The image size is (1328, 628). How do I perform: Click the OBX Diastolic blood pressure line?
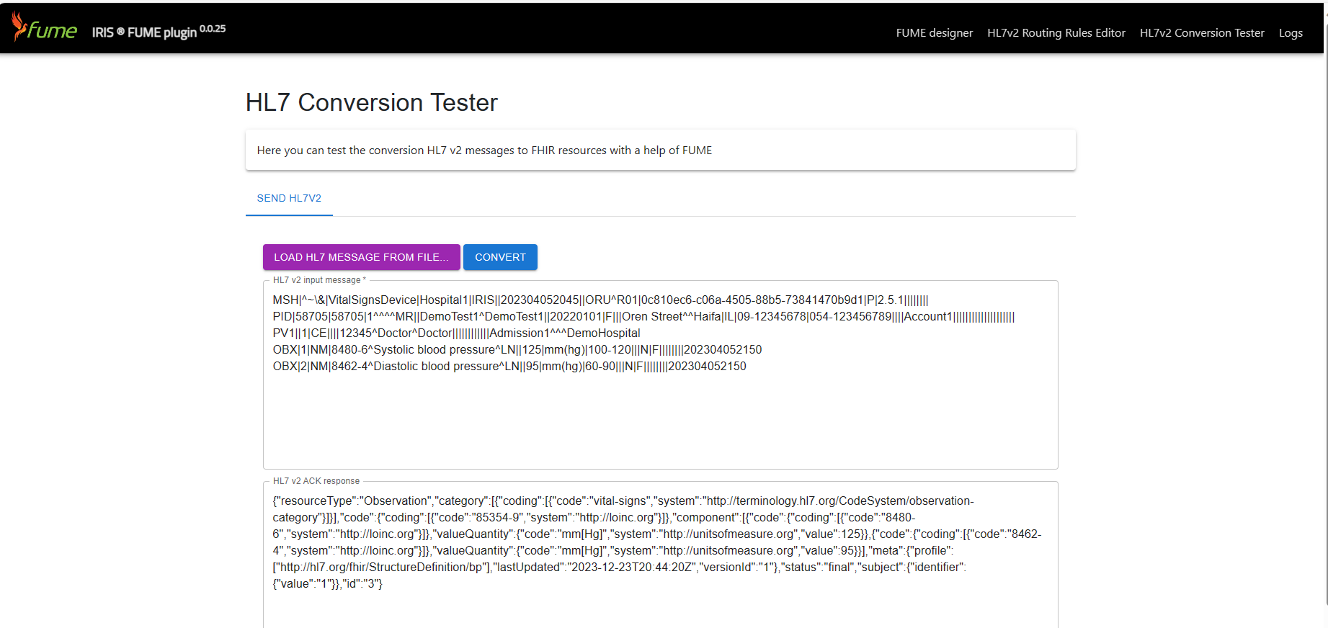[x=509, y=367]
